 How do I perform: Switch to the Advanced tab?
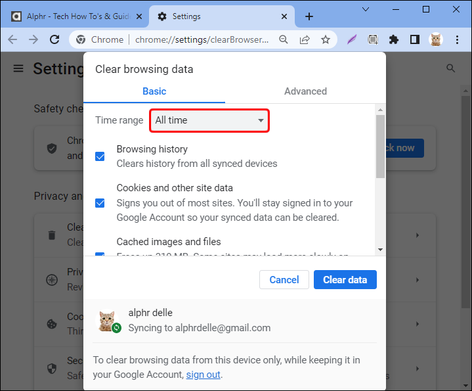pos(305,91)
